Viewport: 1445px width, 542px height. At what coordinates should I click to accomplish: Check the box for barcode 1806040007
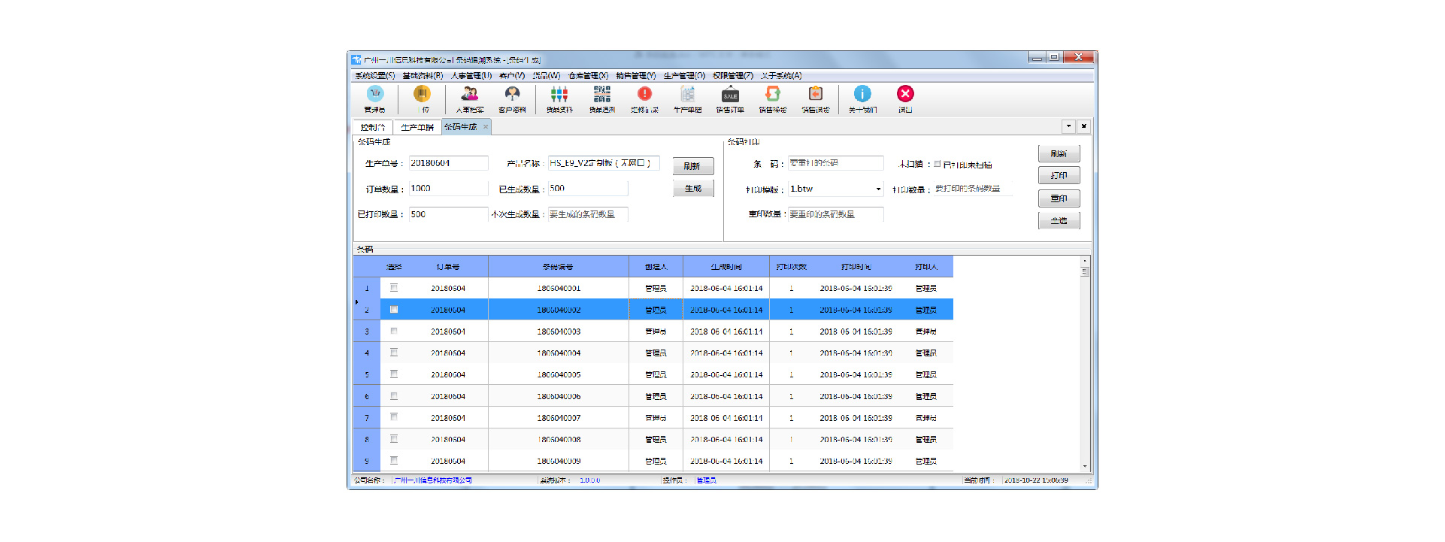[394, 417]
